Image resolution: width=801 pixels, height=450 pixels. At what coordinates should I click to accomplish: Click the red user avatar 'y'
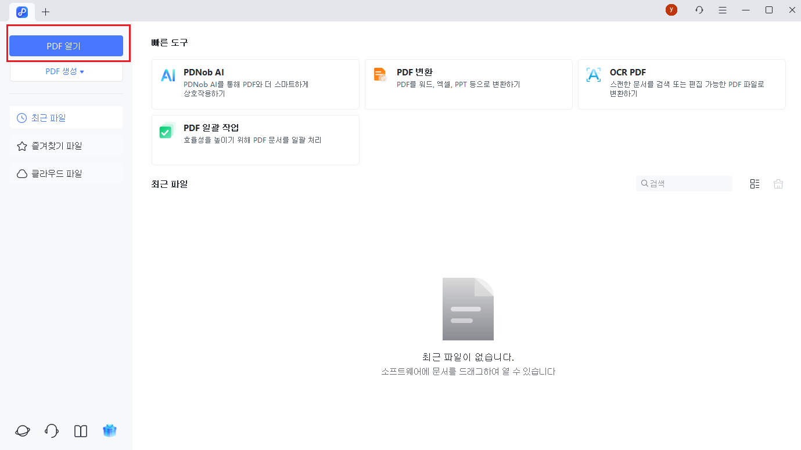click(x=671, y=10)
